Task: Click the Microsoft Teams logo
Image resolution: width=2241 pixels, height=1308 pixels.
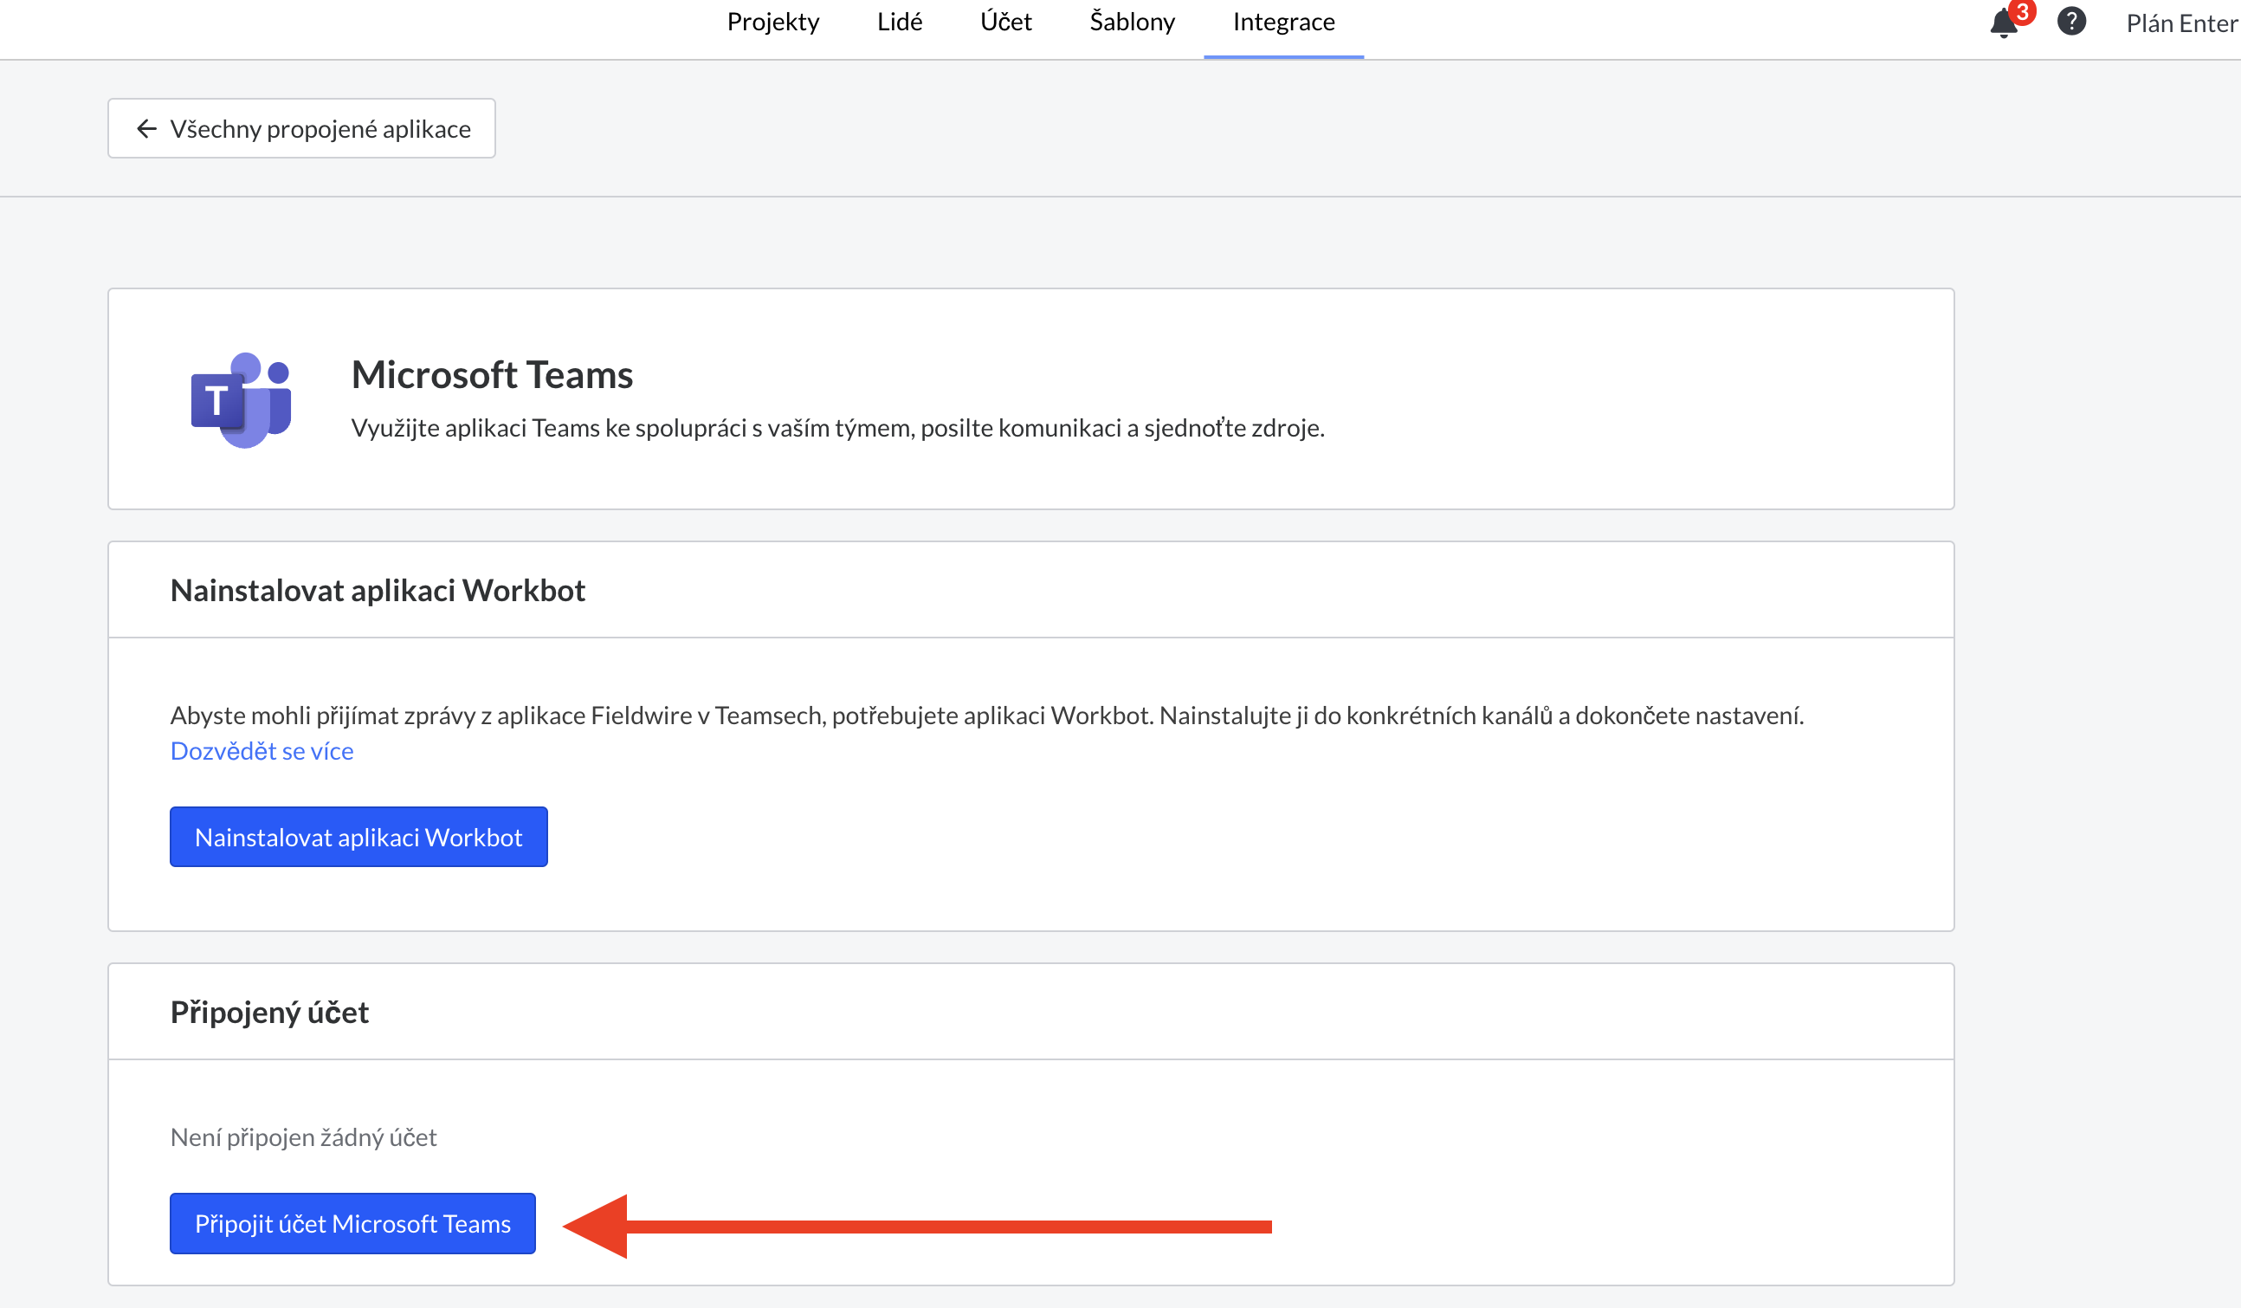Action: click(241, 399)
